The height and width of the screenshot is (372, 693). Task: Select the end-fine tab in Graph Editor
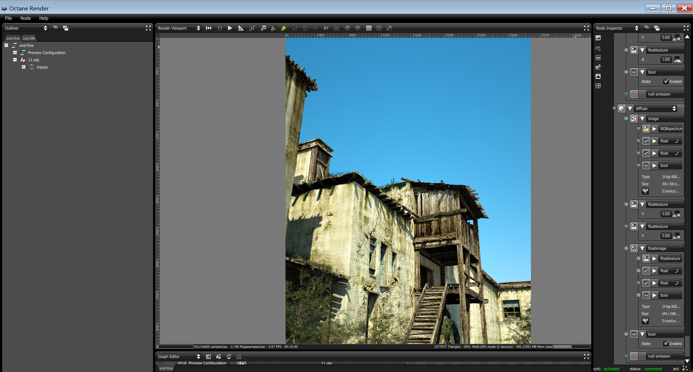pos(166,368)
